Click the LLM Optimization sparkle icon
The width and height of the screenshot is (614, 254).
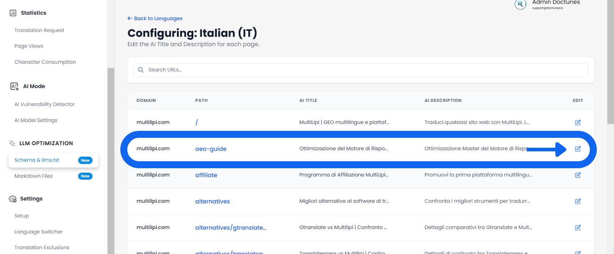[12, 143]
